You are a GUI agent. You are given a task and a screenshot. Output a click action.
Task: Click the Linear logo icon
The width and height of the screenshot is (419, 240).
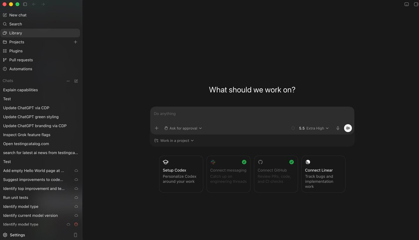click(x=308, y=162)
